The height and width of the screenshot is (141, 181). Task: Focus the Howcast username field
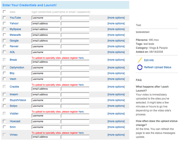click(x=46, y=121)
